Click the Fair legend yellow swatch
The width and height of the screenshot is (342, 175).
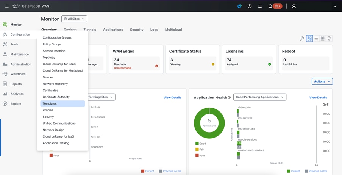coord(197,150)
